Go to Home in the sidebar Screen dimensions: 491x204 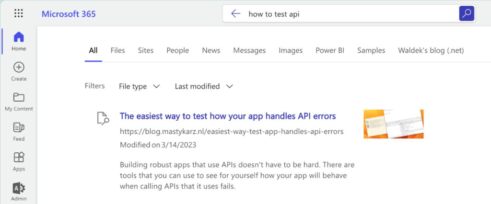coord(19,37)
